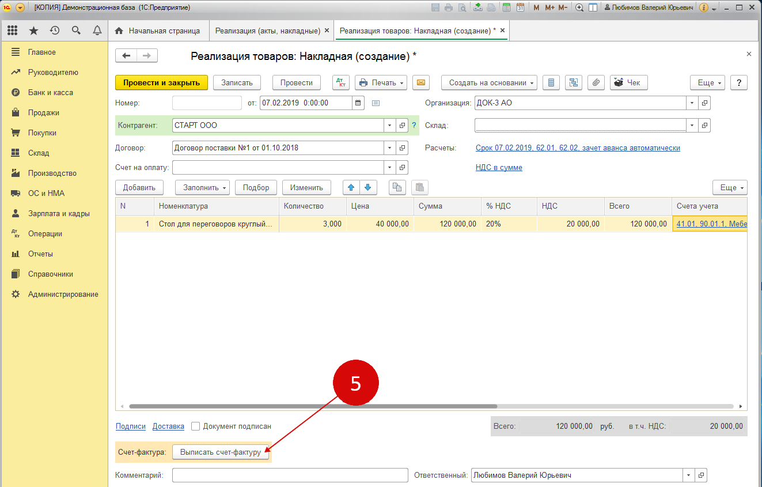Click the question mark next to Контрагент
Viewport: 762px width, 487px height.
tap(414, 125)
